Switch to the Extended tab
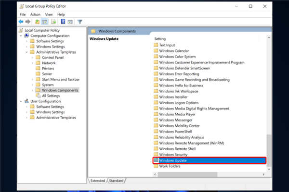 (x=98, y=180)
